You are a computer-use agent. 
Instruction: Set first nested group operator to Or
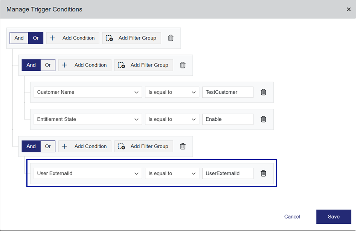point(48,65)
